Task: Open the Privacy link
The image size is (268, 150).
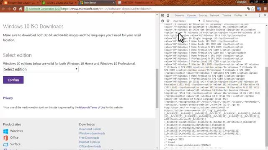Action: 8,98
